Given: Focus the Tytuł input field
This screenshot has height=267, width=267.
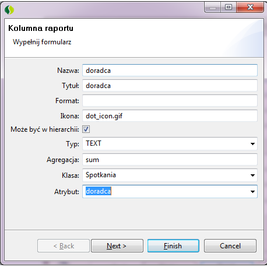Looking at the screenshot, I should 170,86.
